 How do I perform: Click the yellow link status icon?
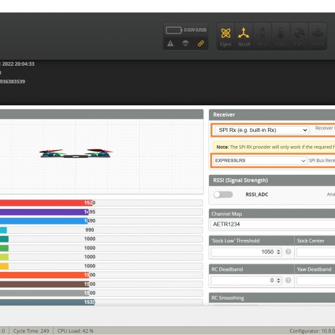coord(201,44)
